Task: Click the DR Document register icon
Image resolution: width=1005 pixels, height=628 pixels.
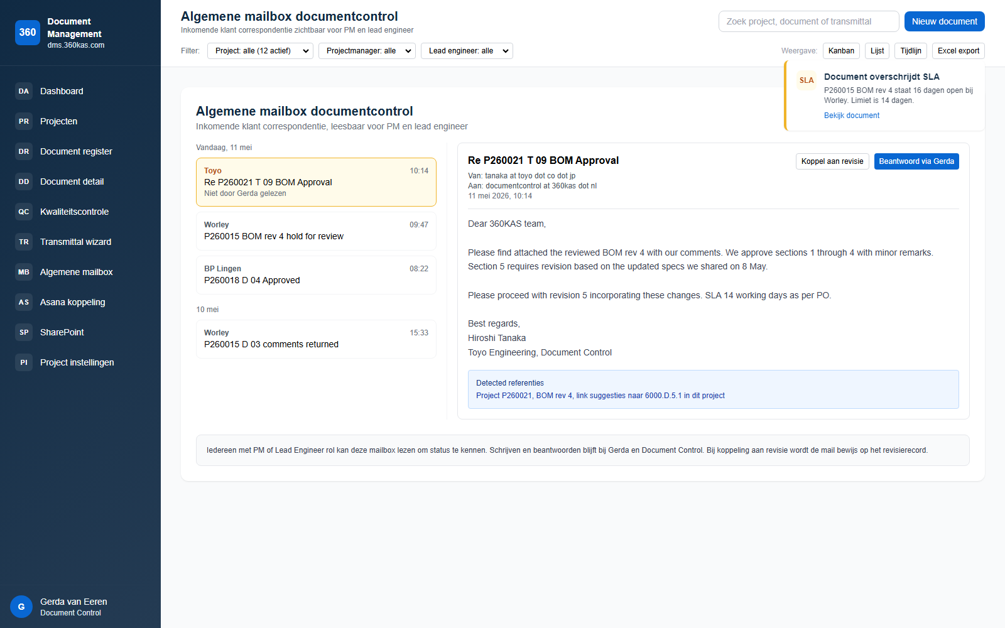Action: tap(24, 151)
